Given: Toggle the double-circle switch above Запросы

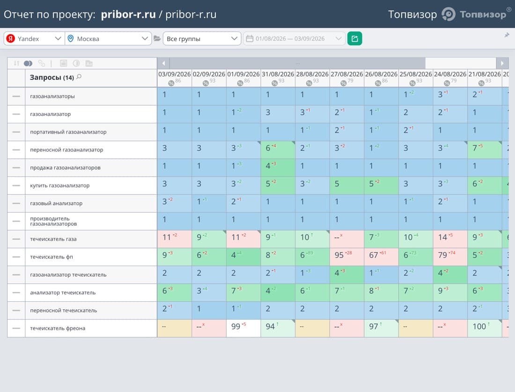Looking at the screenshot, I should [x=28, y=63].
